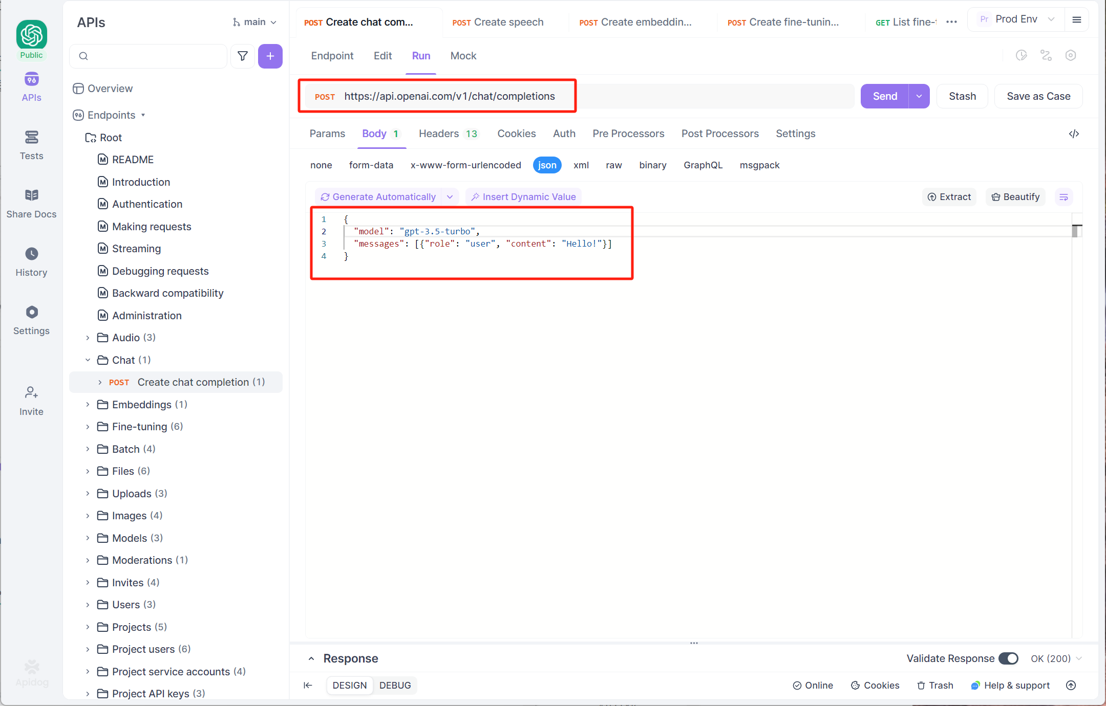Select binary body type
The image size is (1106, 706).
point(653,165)
